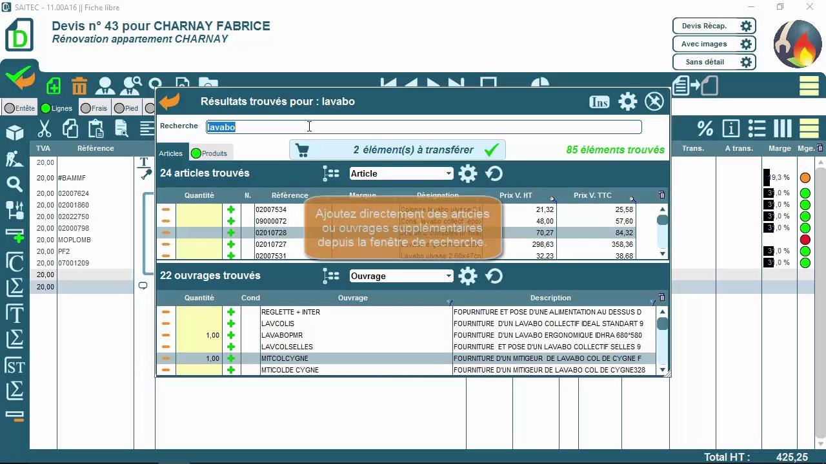Viewport: 826px width, 464px height.
Task: Click the pin icon in search window header
Action: point(654,101)
